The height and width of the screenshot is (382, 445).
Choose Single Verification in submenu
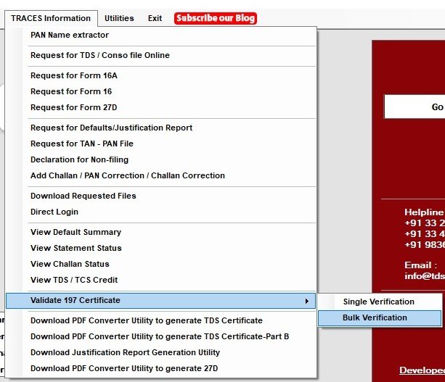coord(379,302)
